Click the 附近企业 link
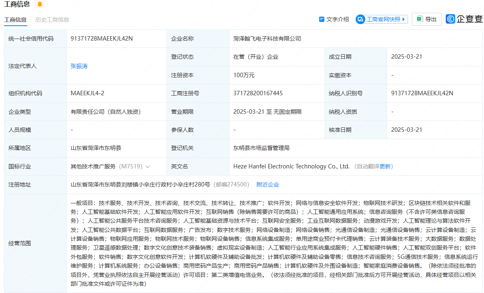The image size is (484, 293). pyautogui.click(x=268, y=184)
